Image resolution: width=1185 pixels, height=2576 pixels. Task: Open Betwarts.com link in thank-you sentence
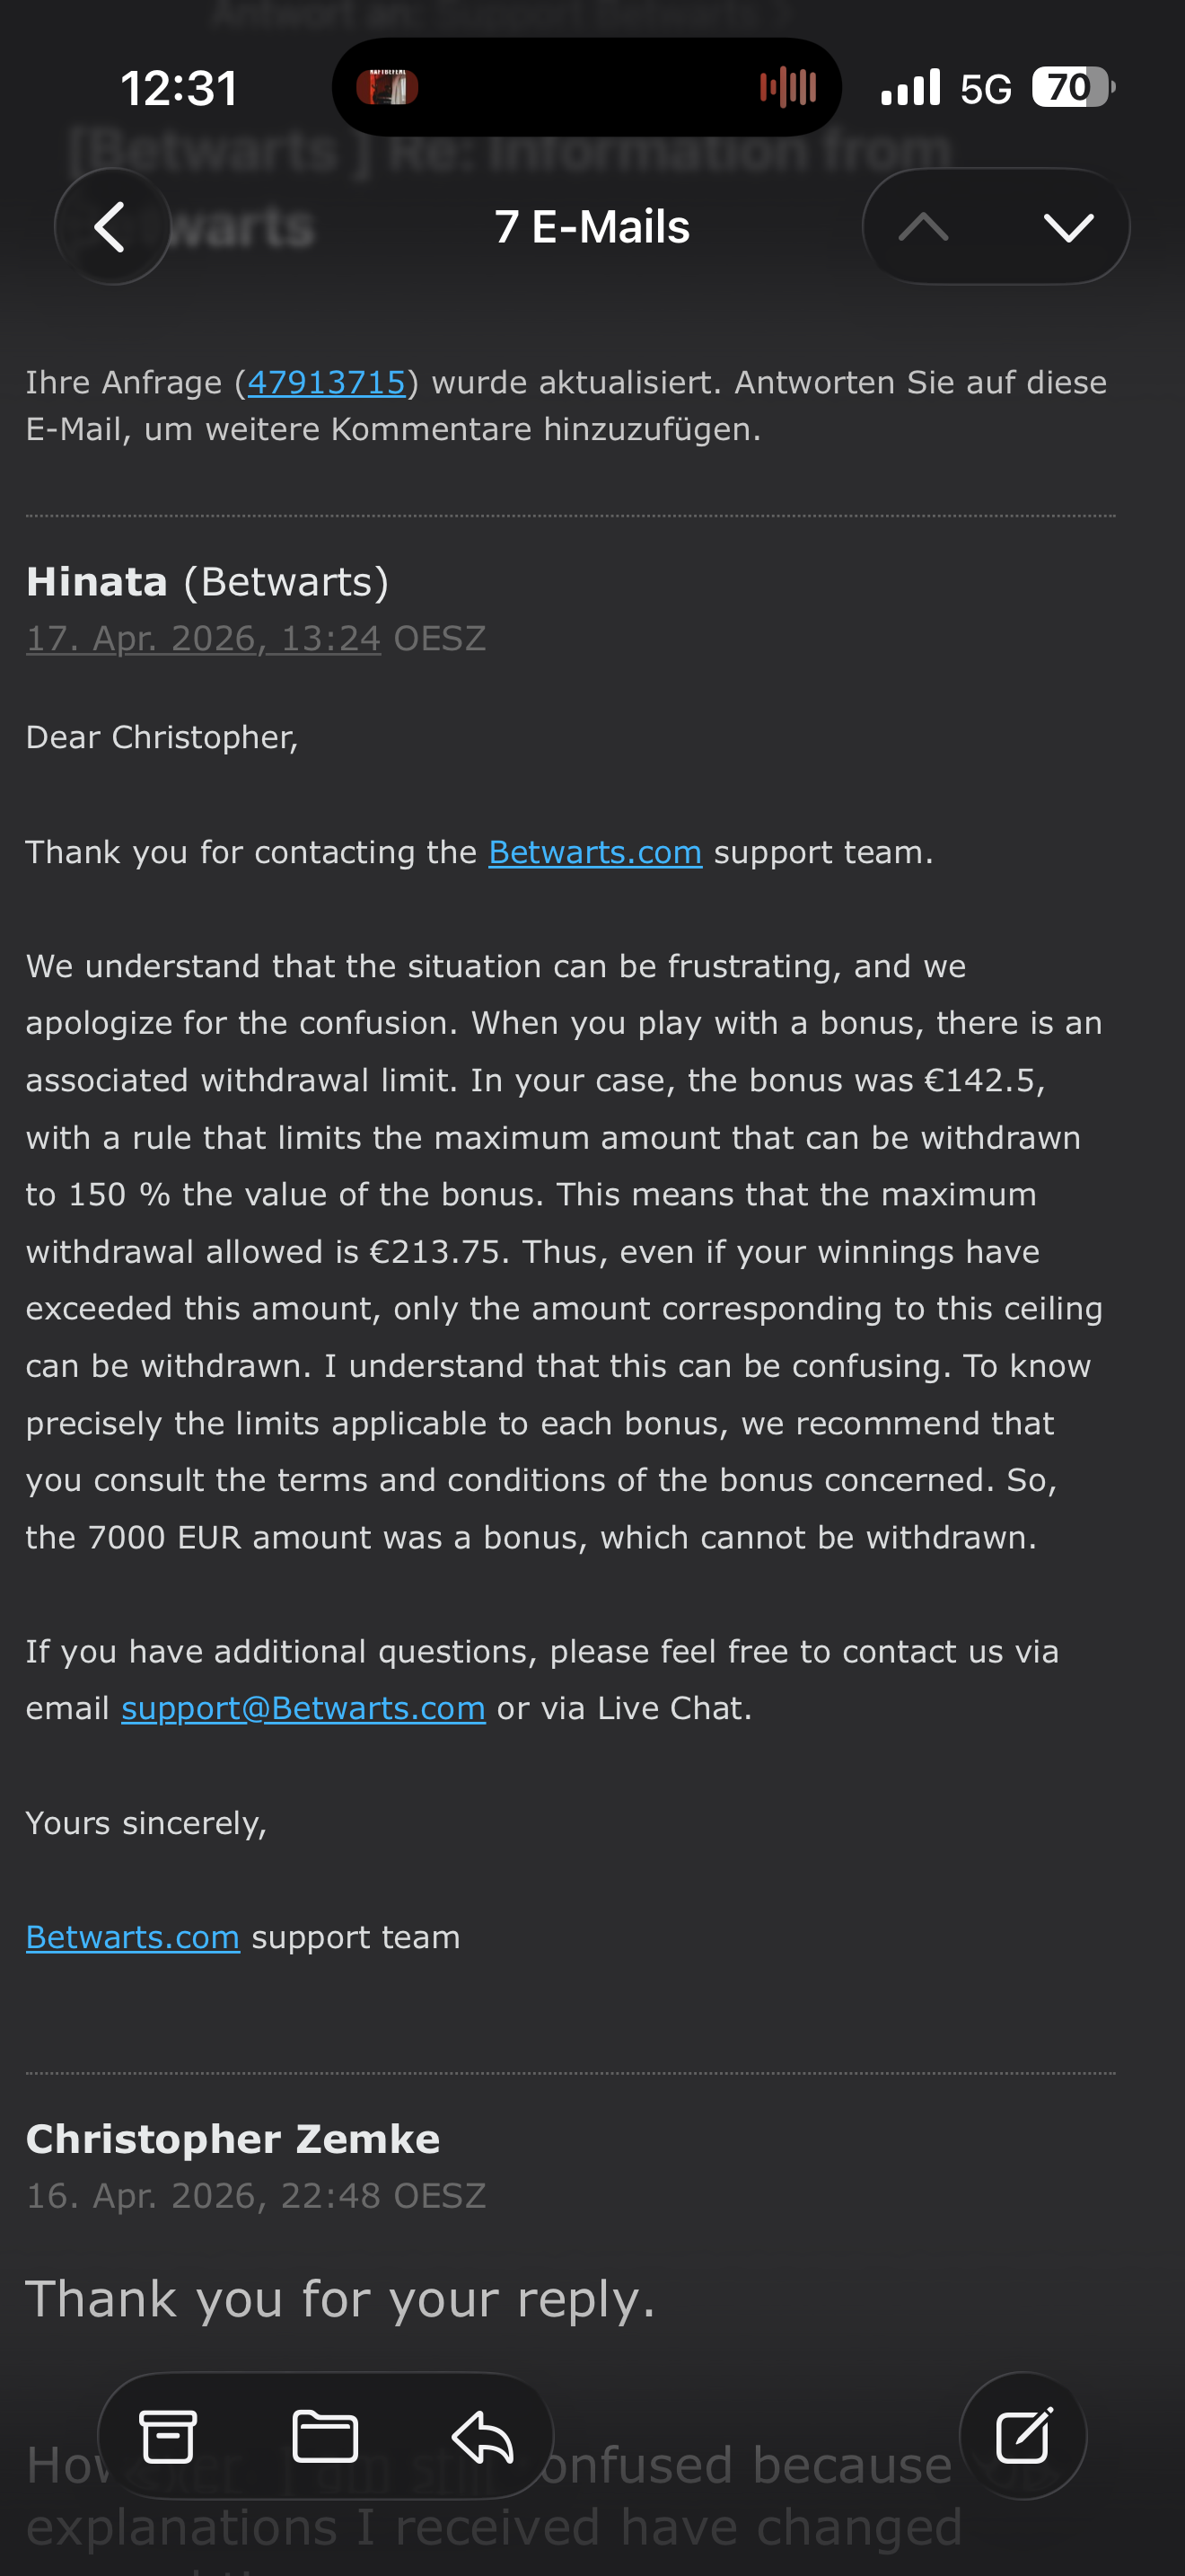pyautogui.click(x=594, y=852)
